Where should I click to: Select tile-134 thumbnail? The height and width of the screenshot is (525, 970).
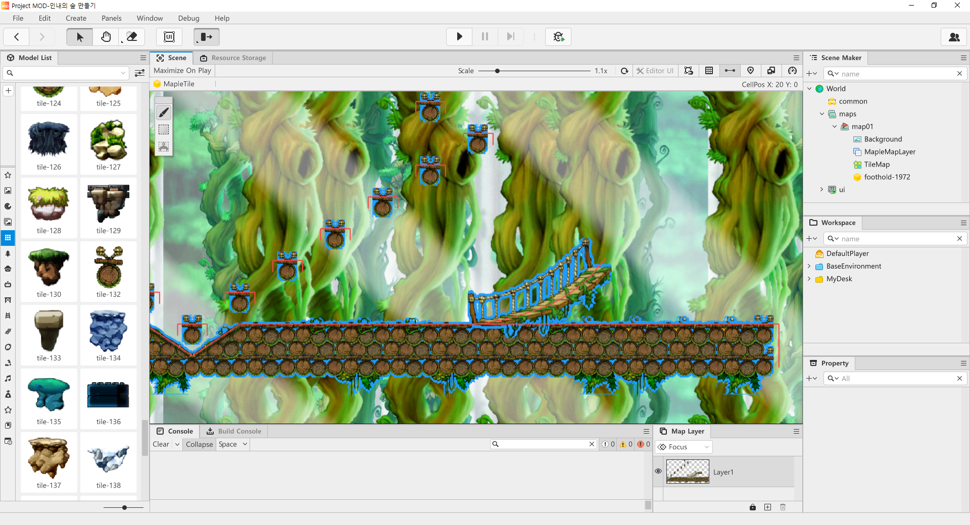[109, 335]
